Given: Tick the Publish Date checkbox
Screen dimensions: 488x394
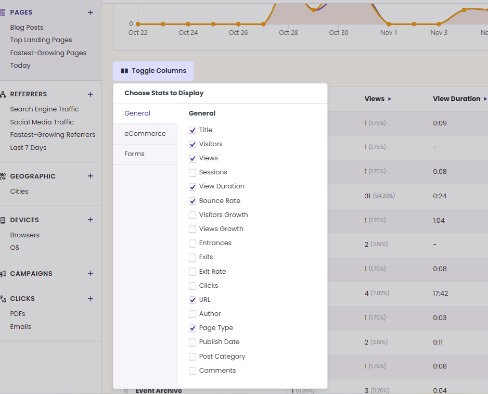Looking at the screenshot, I should [x=192, y=342].
